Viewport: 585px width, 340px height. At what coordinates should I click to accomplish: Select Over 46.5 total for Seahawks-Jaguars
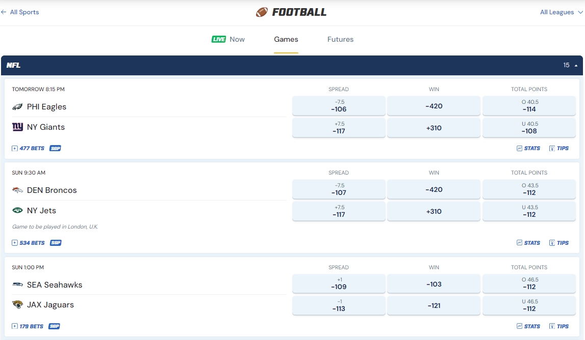[529, 284]
